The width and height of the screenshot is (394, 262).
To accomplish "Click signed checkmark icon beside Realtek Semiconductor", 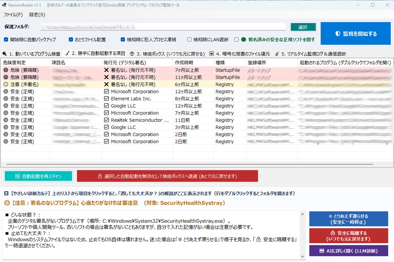I will [x=106, y=120].
